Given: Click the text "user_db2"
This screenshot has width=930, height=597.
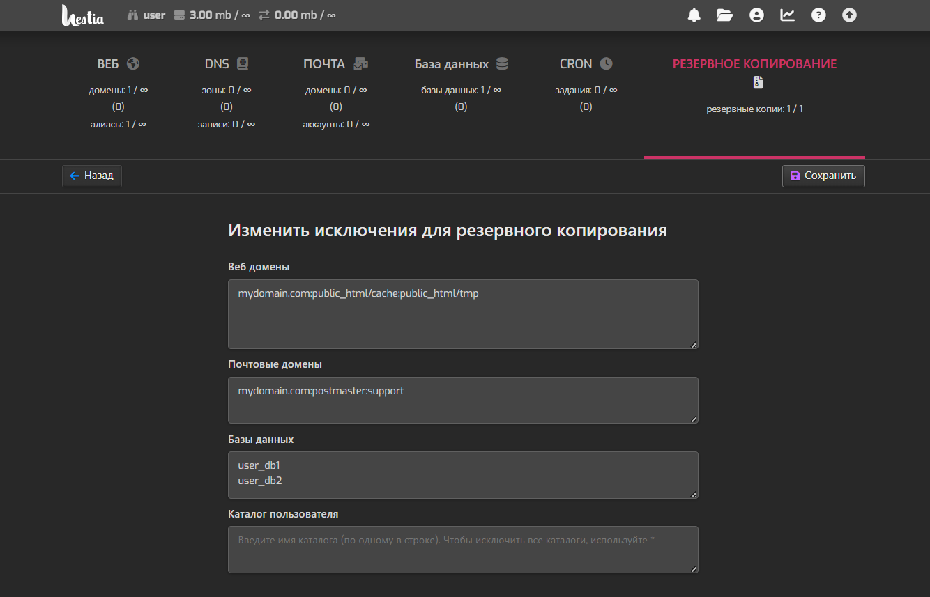Looking at the screenshot, I should click(x=260, y=481).
